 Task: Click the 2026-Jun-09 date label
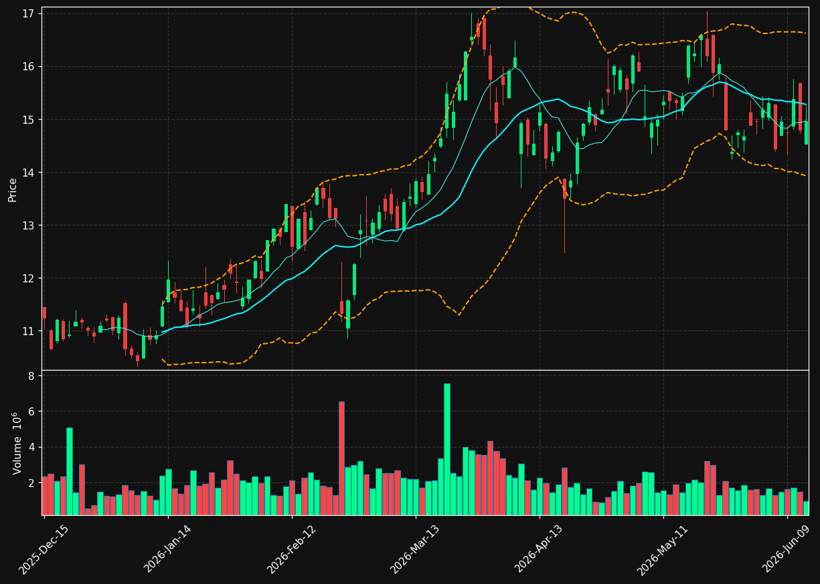point(787,549)
